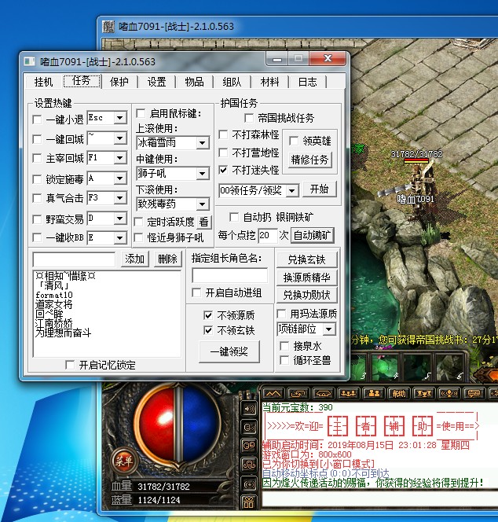
Task: Click the broadcast signal icon beside chat
Action: (x=249, y=483)
